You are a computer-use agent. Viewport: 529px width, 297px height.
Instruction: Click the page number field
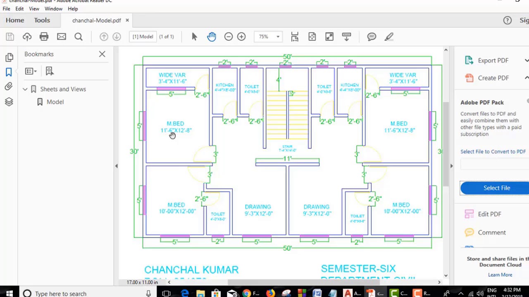(x=143, y=37)
